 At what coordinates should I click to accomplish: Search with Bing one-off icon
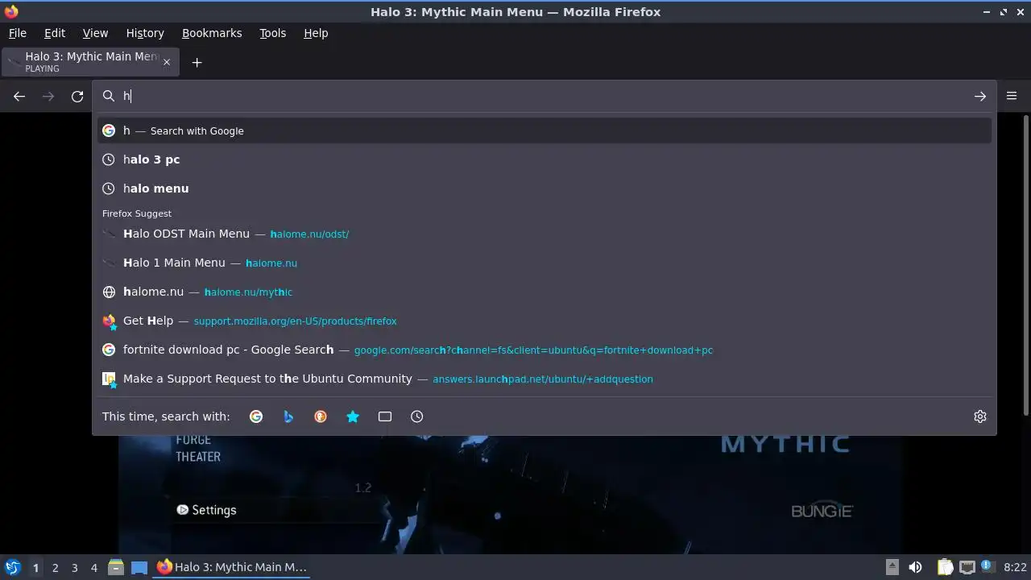(288, 416)
